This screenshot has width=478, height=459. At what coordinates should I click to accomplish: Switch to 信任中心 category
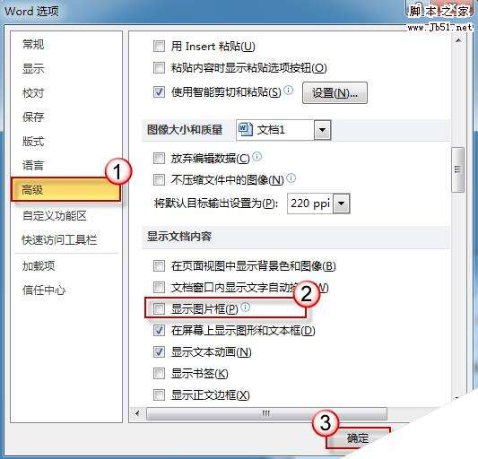44,290
